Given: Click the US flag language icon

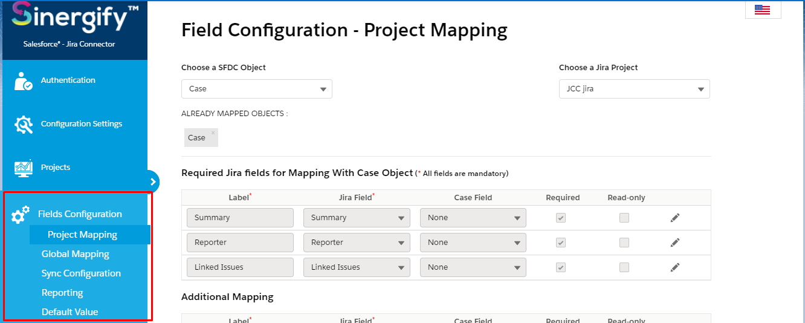Looking at the screenshot, I should point(762,10).
